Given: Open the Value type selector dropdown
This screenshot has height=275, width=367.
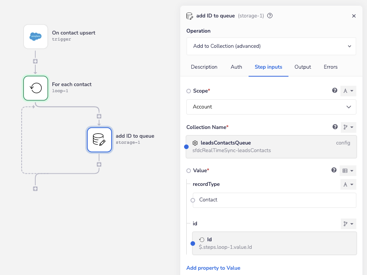Looking at the screenshot, I should coord(348,171).
